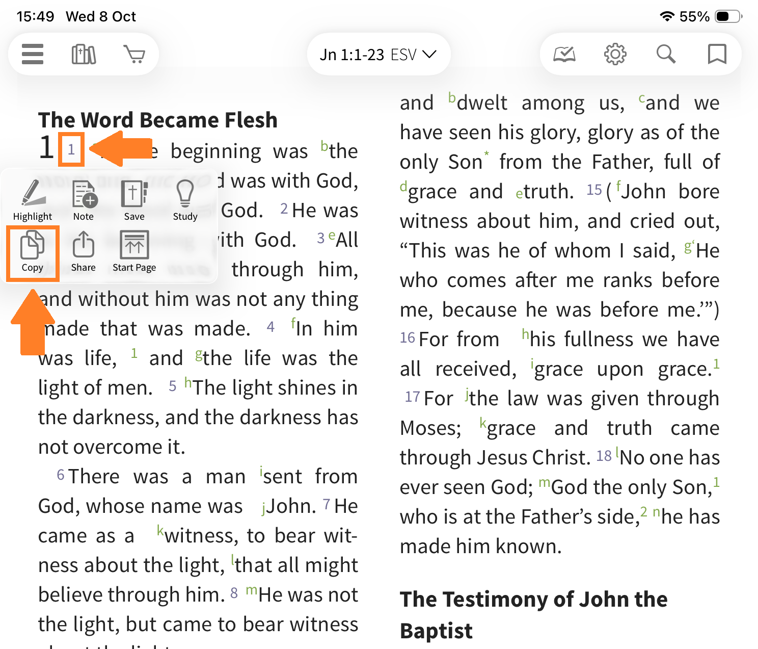Screen dimensions: 758x649
Task: Tap verse number 6 before 'There was'
Action: click(61, 475)
